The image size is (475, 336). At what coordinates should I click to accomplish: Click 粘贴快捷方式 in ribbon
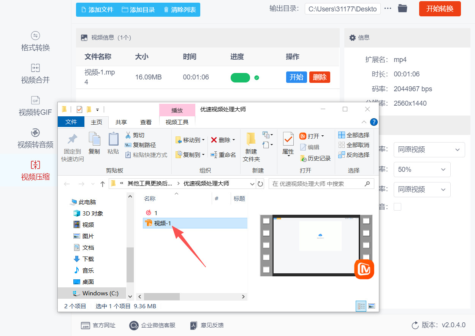[x=146, y=155]
